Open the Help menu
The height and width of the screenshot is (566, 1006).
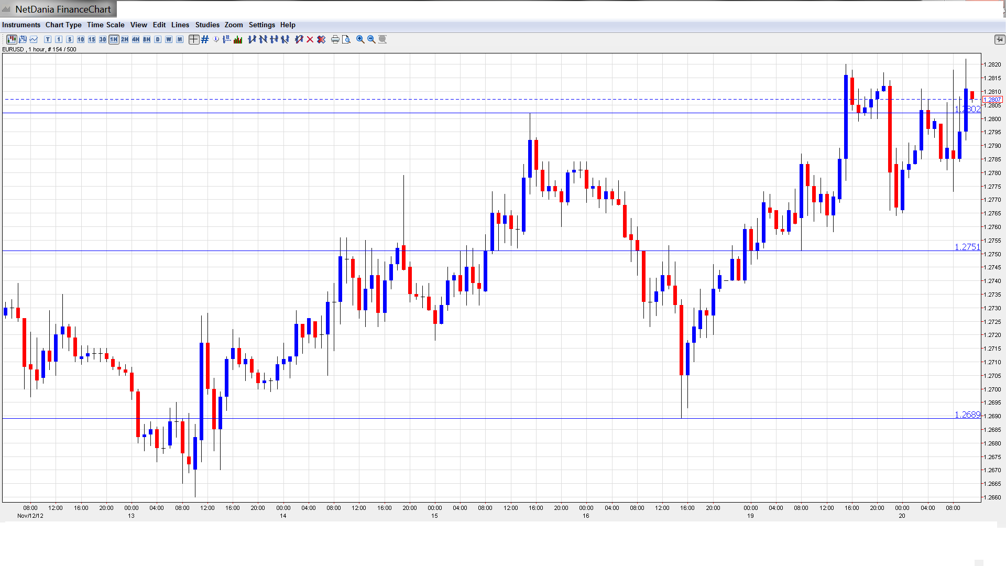pyautogui.click(x=288, y=25)
